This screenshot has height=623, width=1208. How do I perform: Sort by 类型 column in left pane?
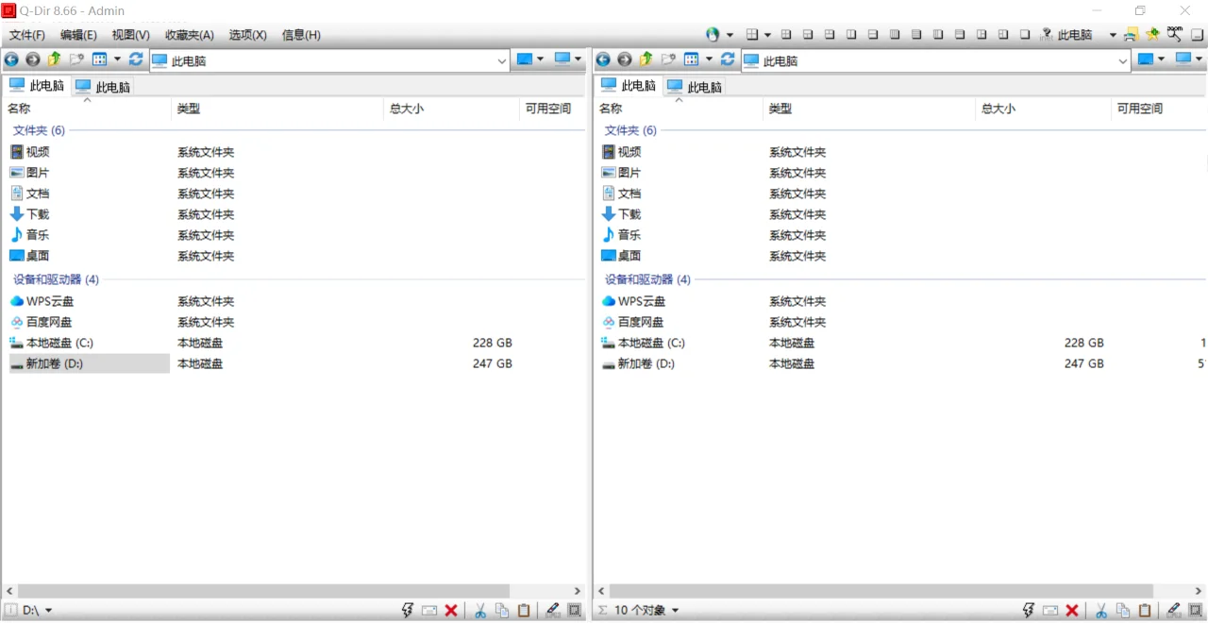(277, 109)
